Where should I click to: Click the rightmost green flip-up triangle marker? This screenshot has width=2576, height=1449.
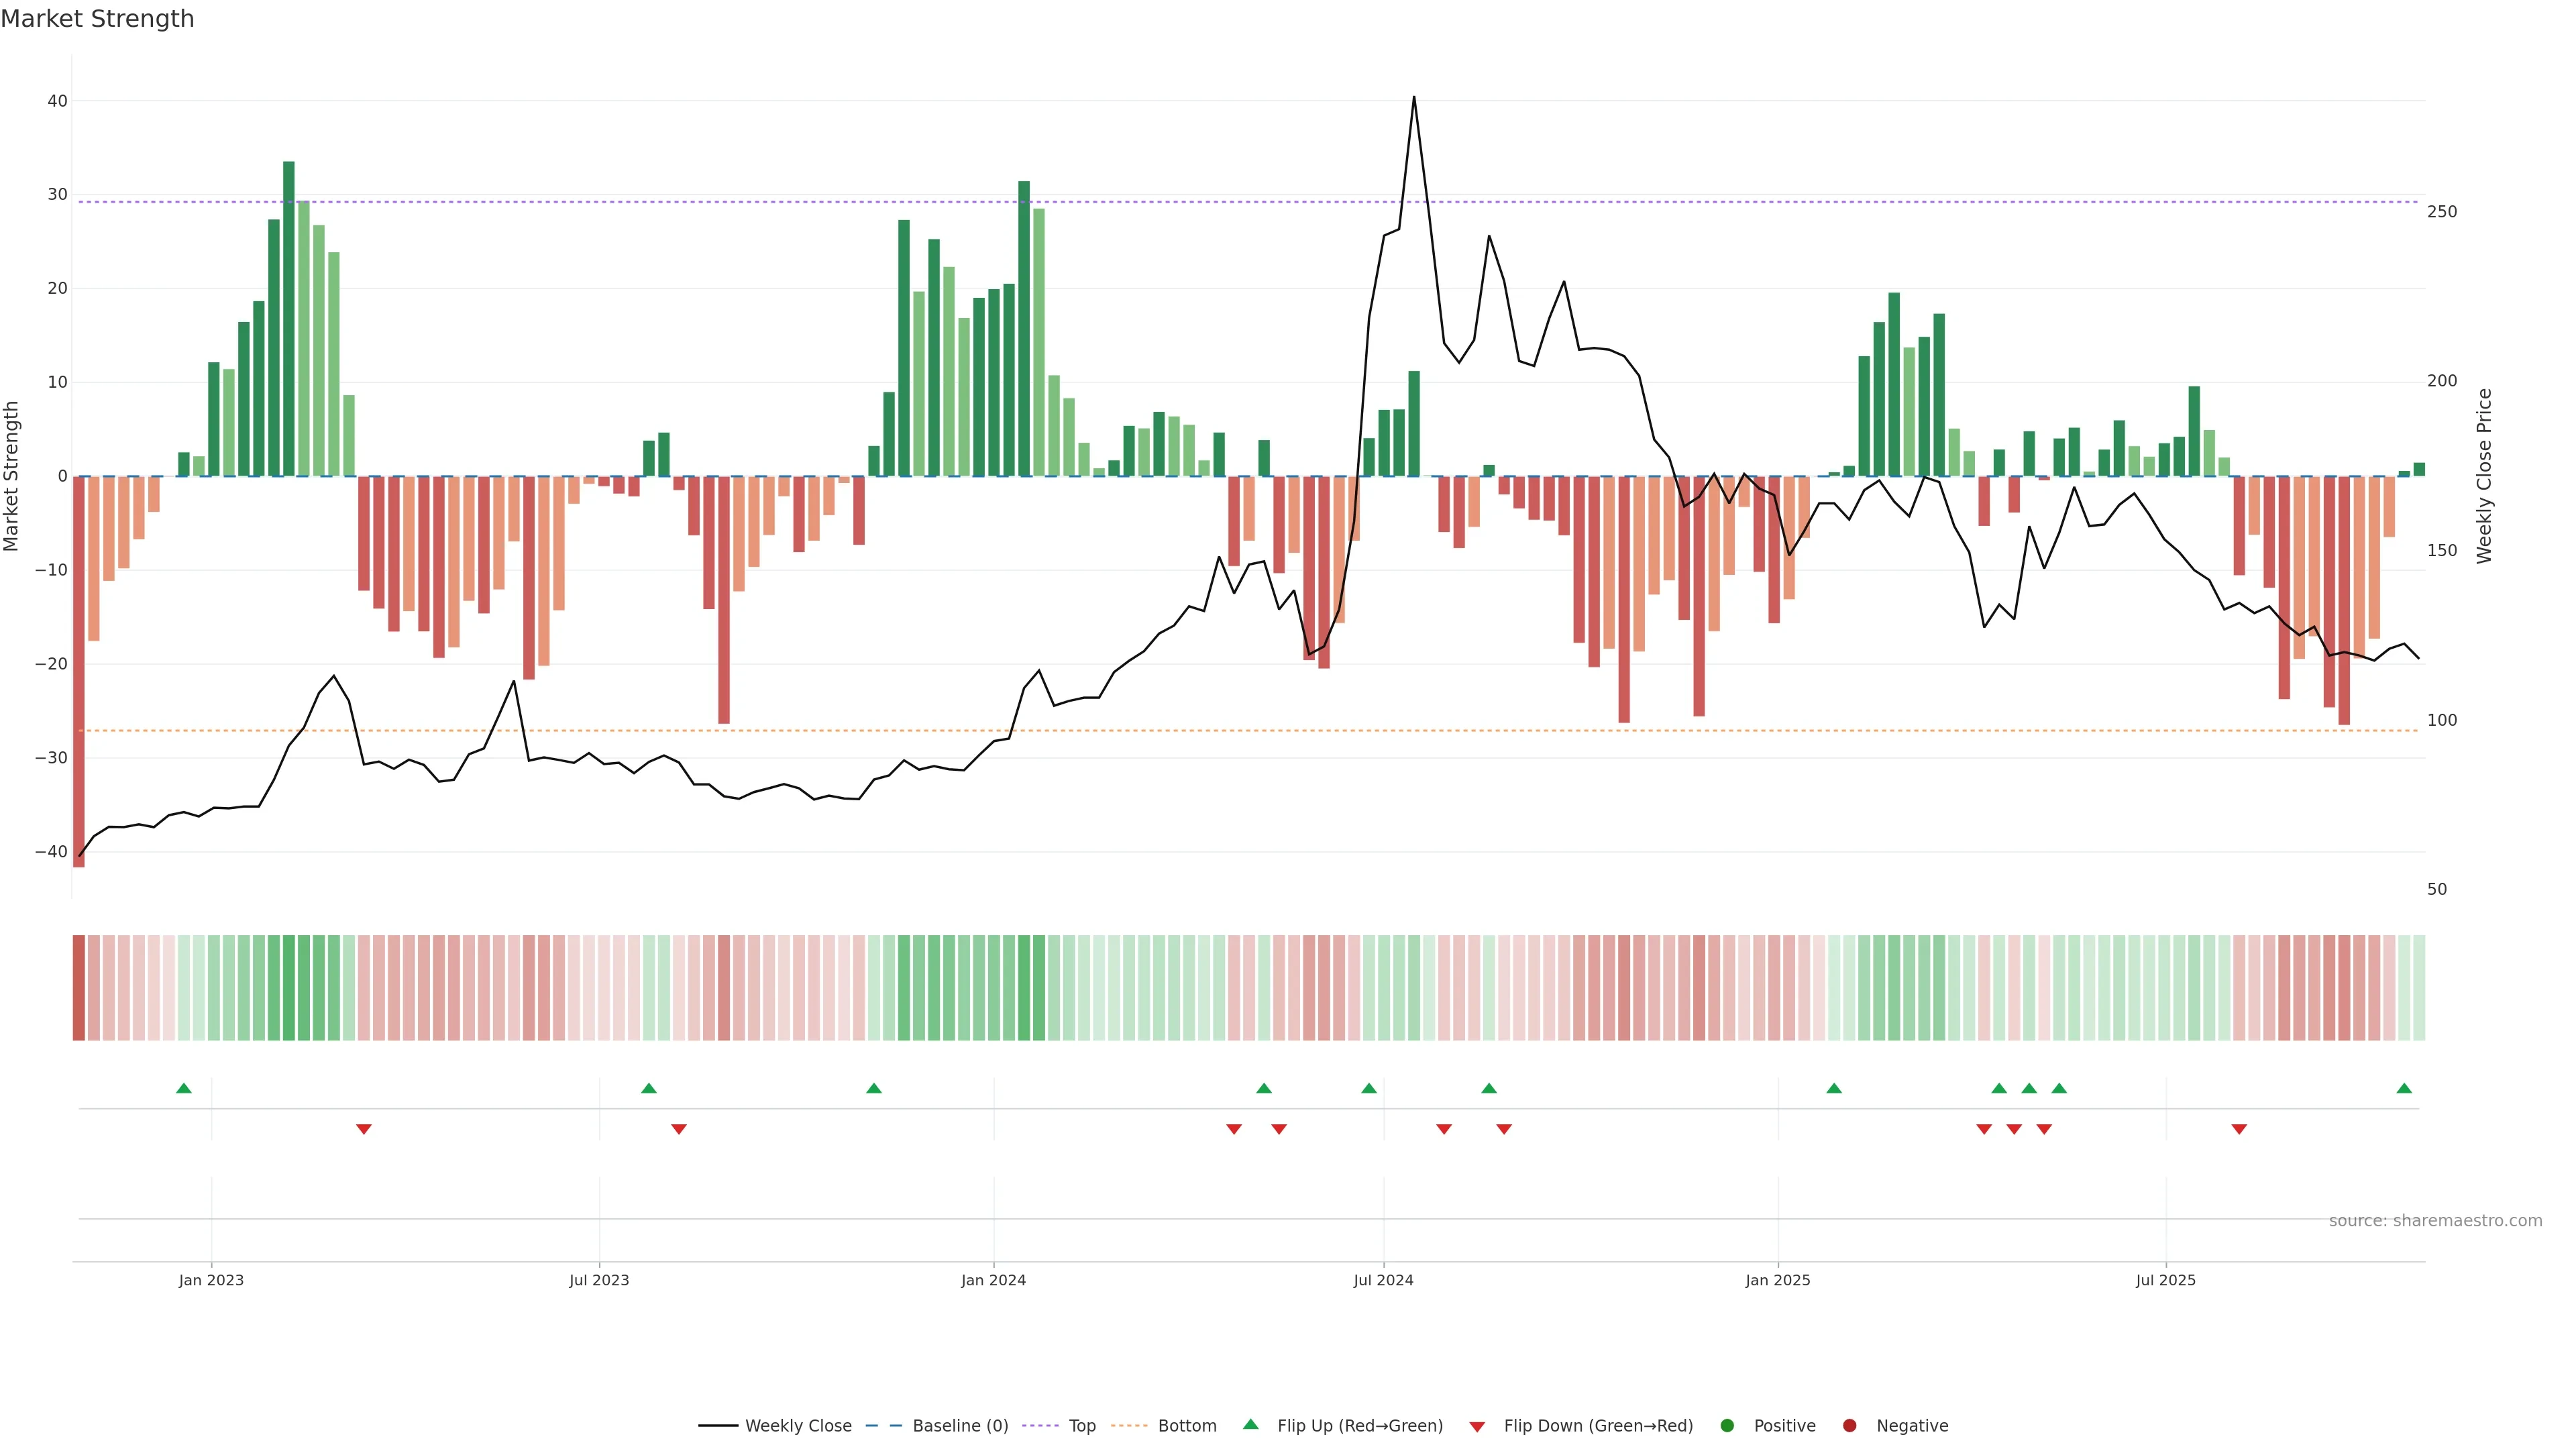2404,1088
